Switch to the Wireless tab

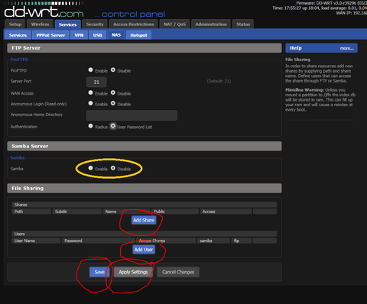pos(40,24)
